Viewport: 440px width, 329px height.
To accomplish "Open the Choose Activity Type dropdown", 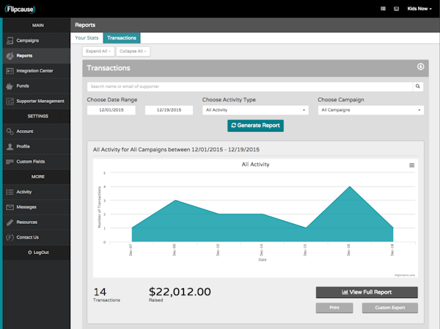I will (x=255, y=110).
